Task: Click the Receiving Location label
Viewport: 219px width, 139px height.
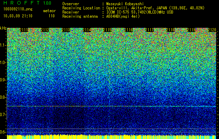Action: [81, 8]
